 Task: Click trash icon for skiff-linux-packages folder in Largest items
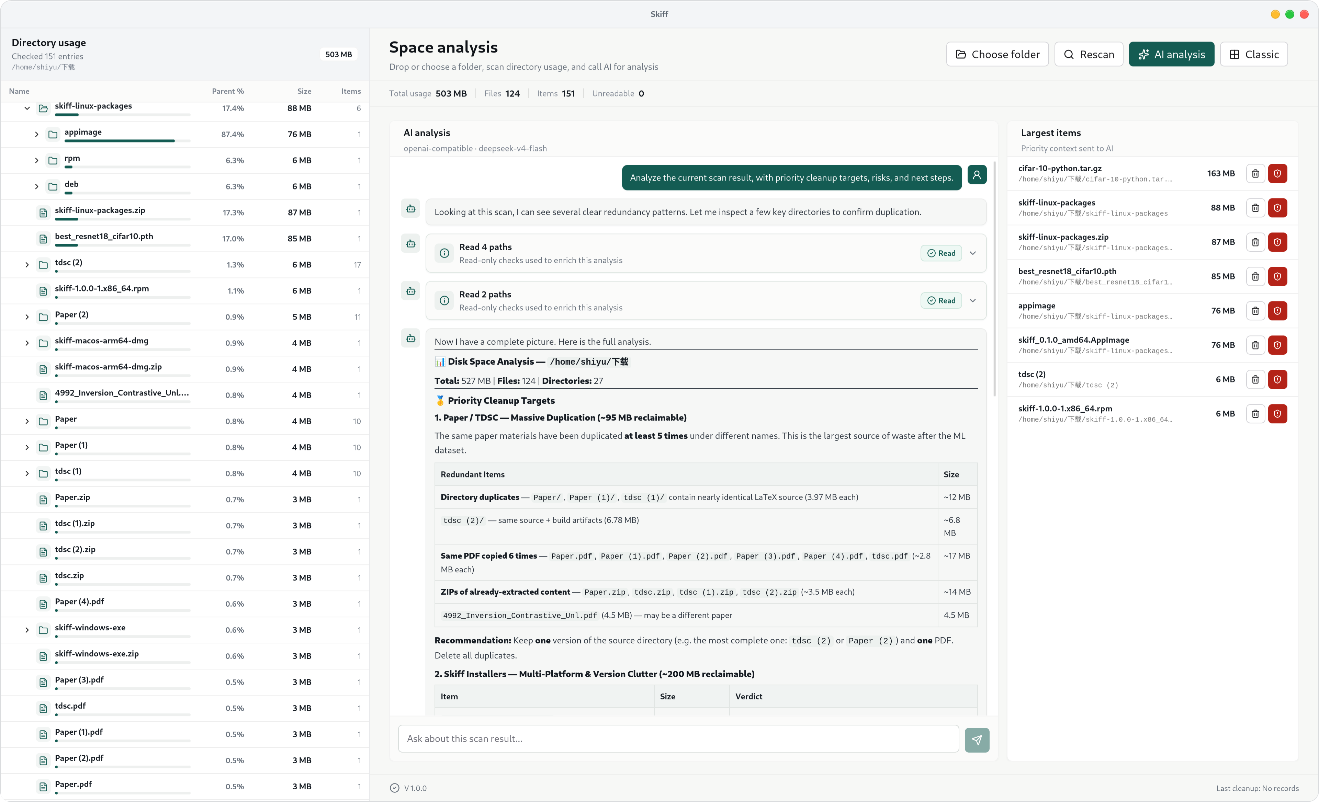(1255, 208)
